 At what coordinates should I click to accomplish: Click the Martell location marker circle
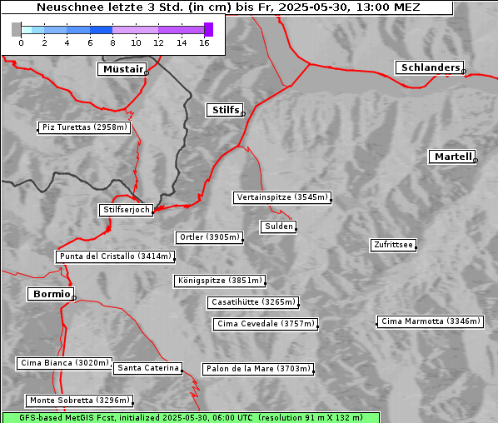click(476, 161)
